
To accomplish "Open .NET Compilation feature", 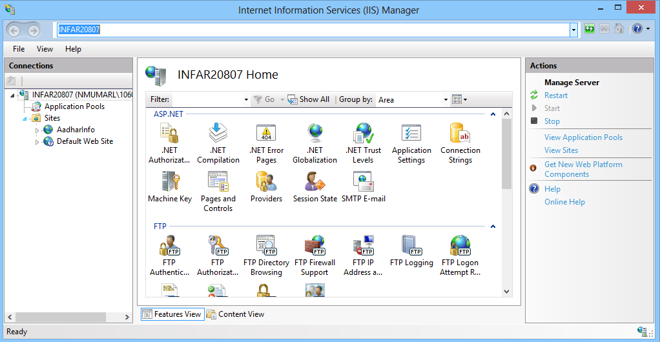I will point(218,143).
